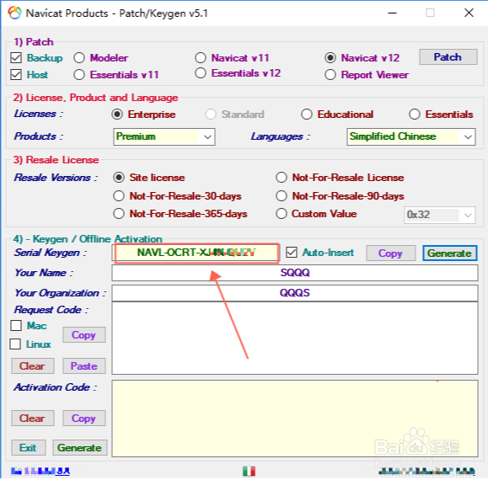Open the Products dropdown showing Premium
This screenshot has width=488, height=480.
point(164,136)
